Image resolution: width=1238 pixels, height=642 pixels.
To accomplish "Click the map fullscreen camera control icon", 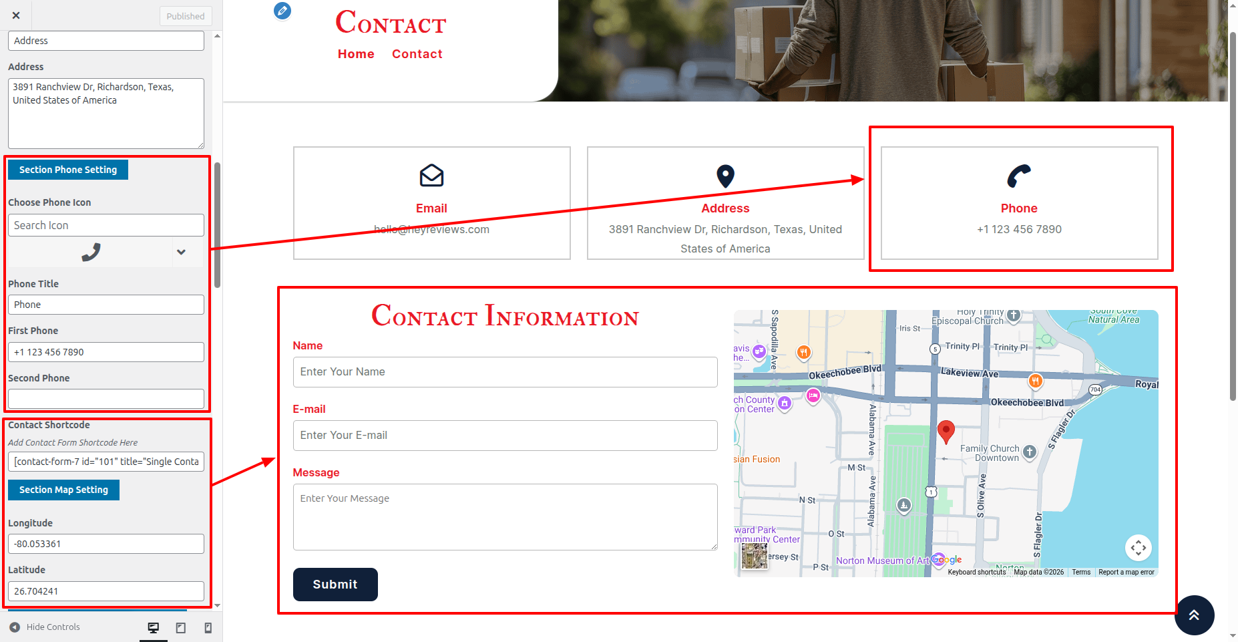I will pos(1138,548).
